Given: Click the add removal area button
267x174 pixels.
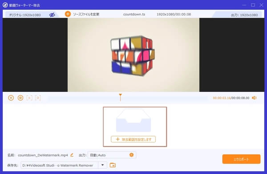Looking at the screenshot, I should [x=133, y=139].
